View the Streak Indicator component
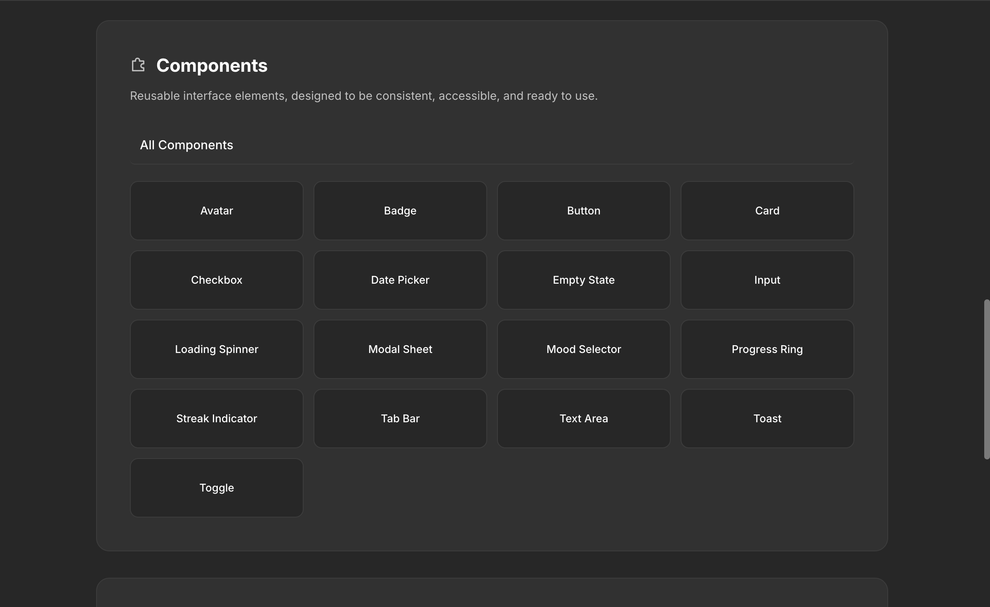Screen dimensions: 990x607 [216, 418]
